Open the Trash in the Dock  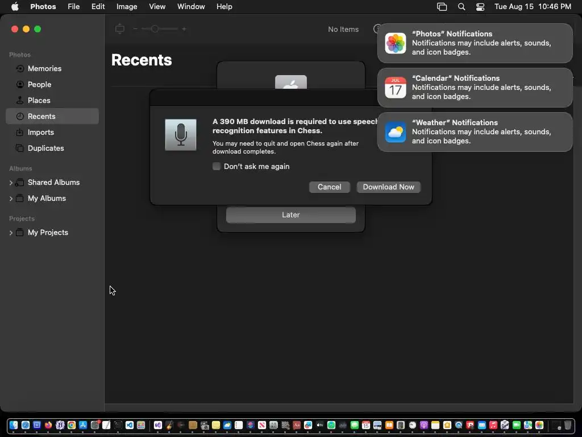tap(568, 425)
